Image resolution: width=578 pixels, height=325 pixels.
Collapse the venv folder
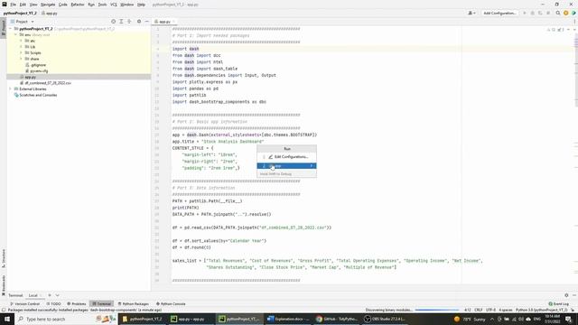pyautogui.click(x=16, y=34)
